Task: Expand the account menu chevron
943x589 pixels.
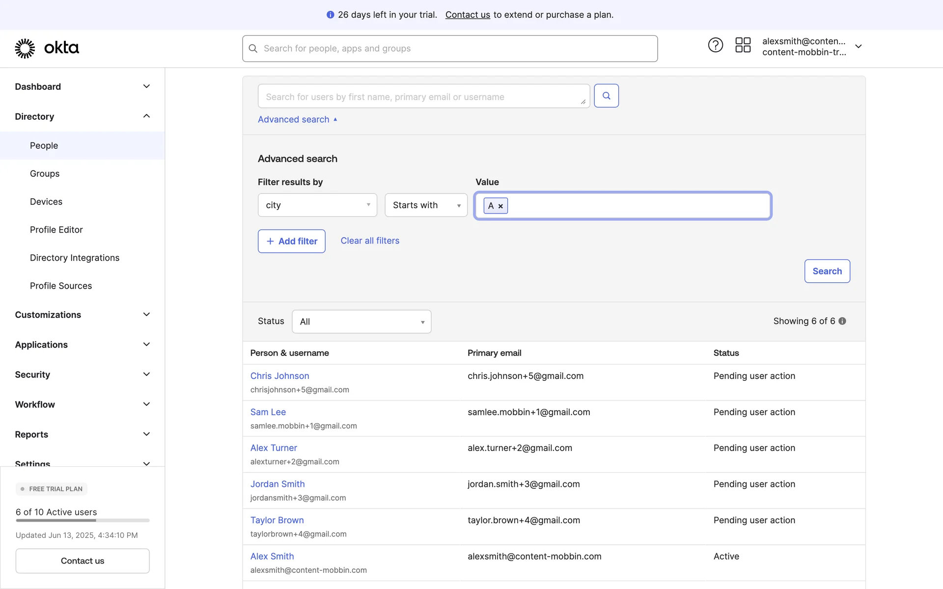Action: [858, 46]
